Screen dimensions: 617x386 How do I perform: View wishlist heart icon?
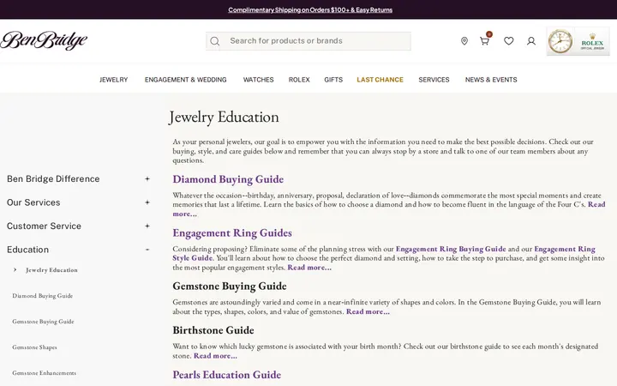pyautogui.click(x=509, y=41)
